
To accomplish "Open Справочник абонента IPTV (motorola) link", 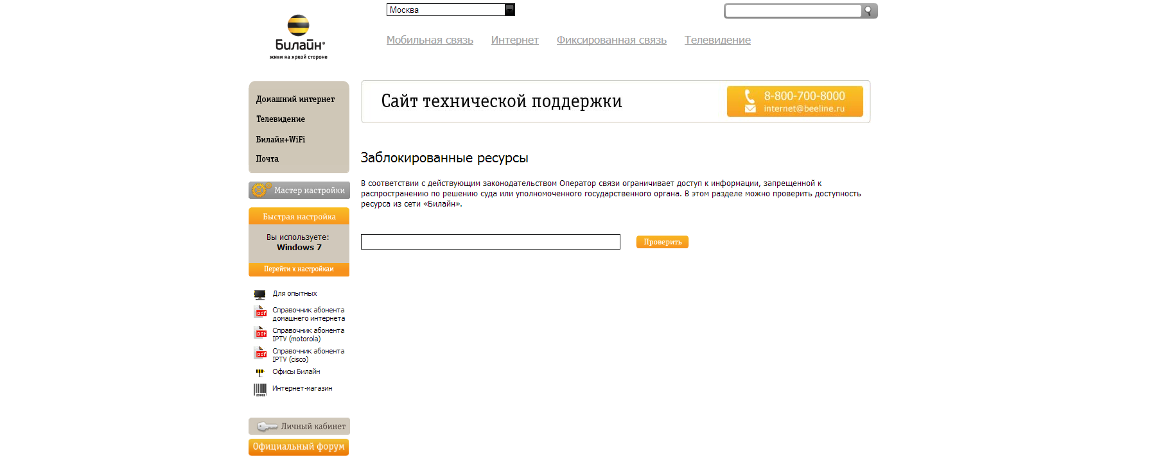I will pos(308,335).
